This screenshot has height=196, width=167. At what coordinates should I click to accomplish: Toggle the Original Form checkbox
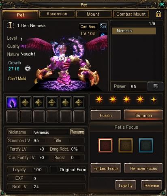pos(54,170)
